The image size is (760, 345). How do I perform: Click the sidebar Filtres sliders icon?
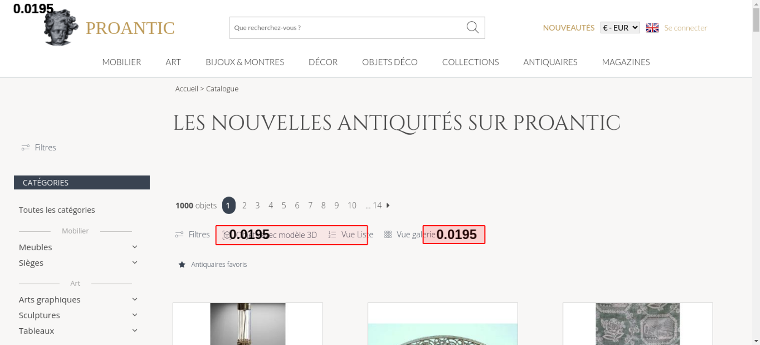point(25,147)
